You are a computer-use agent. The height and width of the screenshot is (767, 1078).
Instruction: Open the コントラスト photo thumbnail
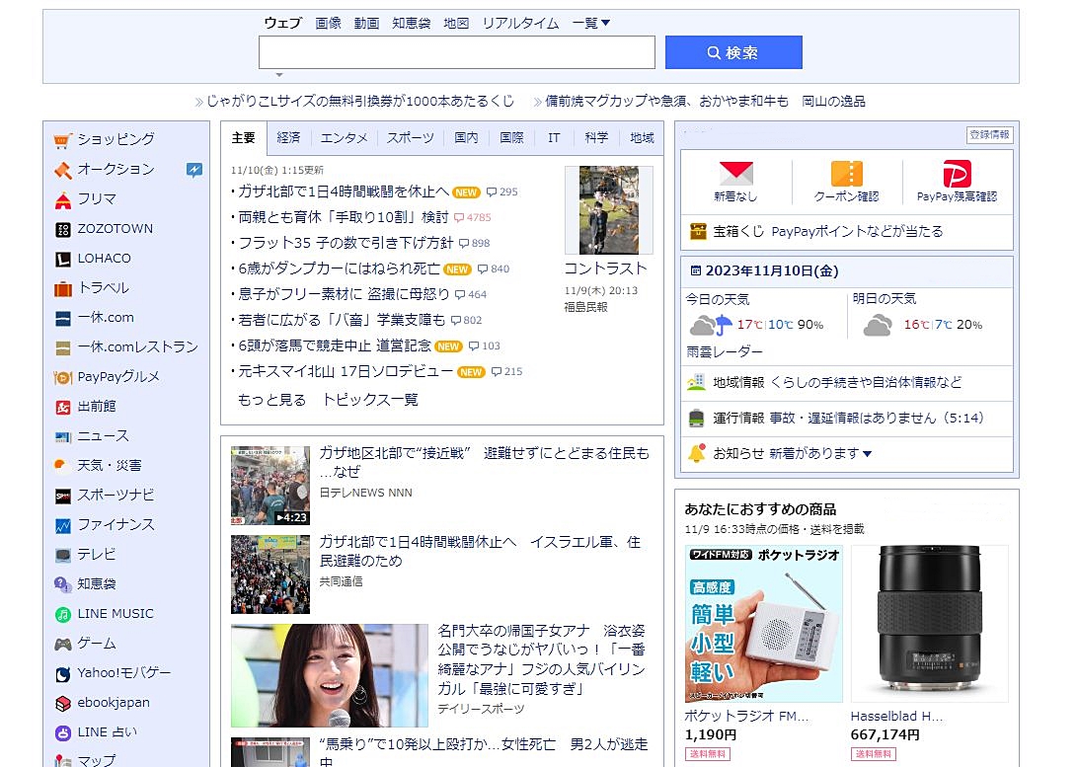608,210
